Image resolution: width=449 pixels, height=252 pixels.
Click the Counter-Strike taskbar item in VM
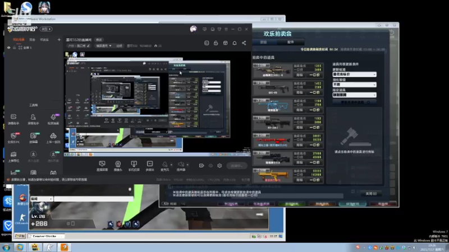pos(47,236)
